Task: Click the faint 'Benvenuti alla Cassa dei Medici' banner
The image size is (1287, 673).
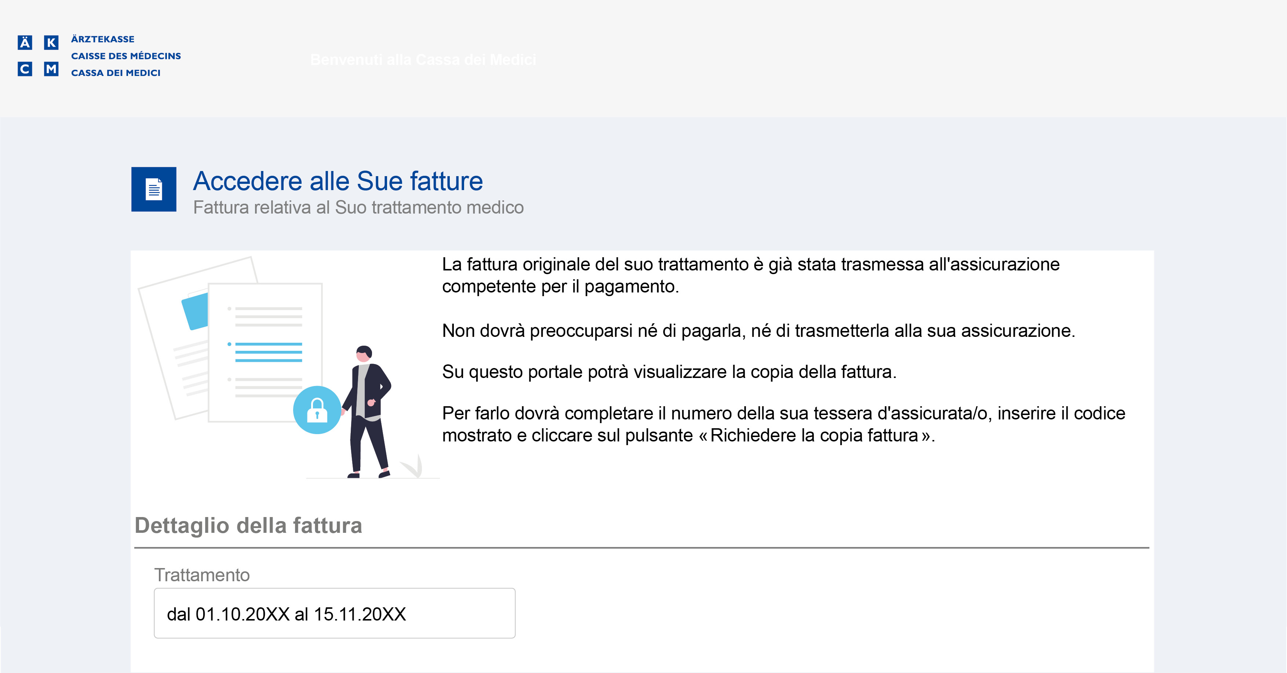Action: point(423,60)
